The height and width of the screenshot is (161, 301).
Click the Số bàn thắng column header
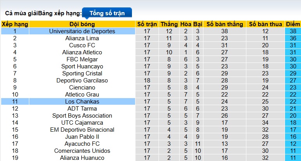pos(224,24)
